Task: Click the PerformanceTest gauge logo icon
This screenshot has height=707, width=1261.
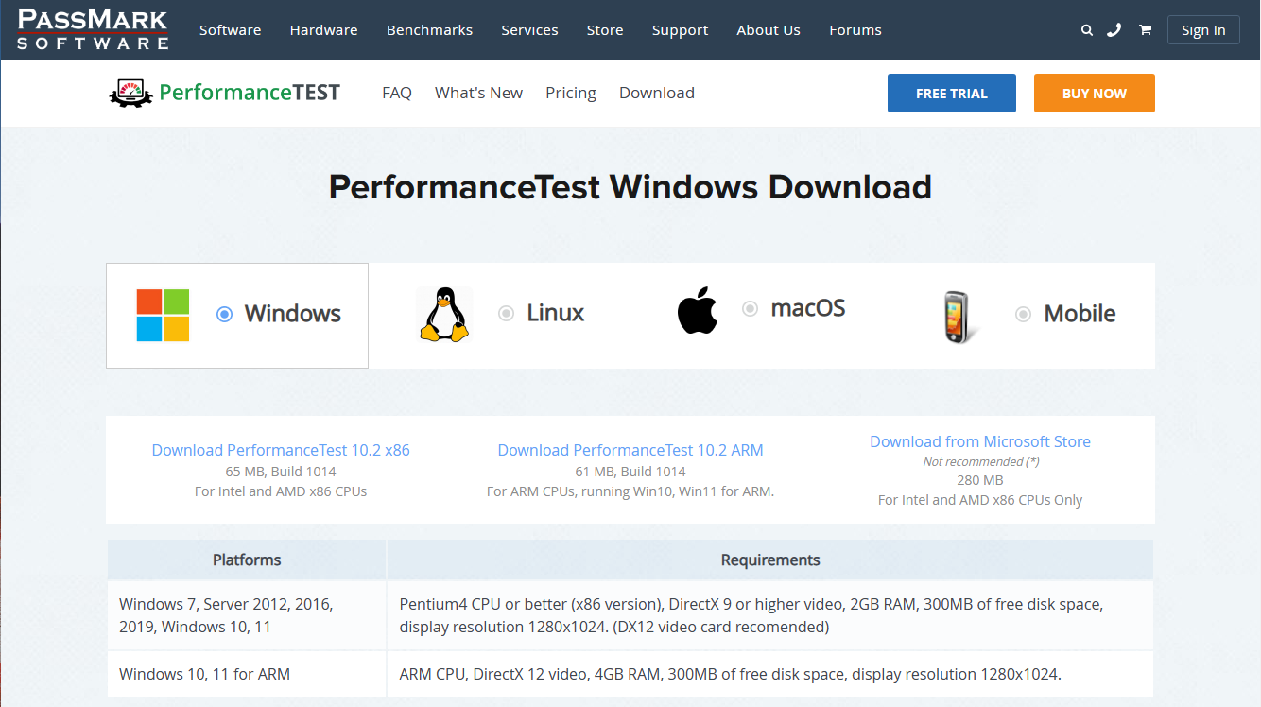Action: tap(130, 93)
